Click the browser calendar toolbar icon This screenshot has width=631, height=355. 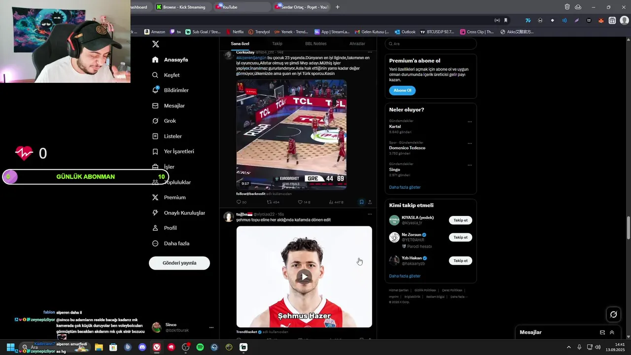tap(612, 20)
